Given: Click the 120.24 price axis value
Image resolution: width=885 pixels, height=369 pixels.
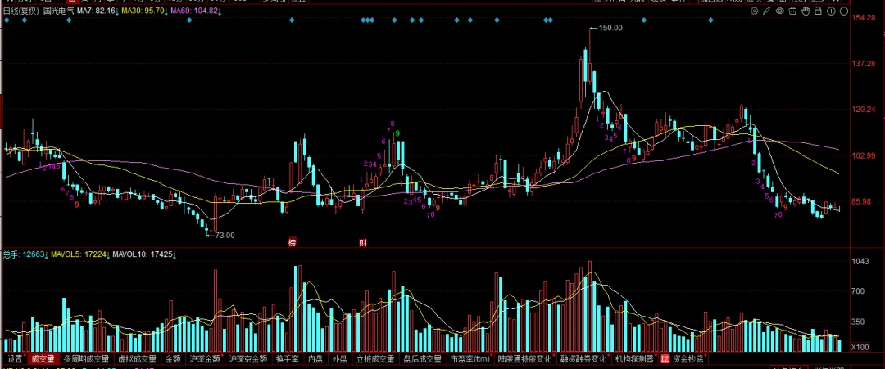Looking at the screenshot, I should tap(864, 110).
